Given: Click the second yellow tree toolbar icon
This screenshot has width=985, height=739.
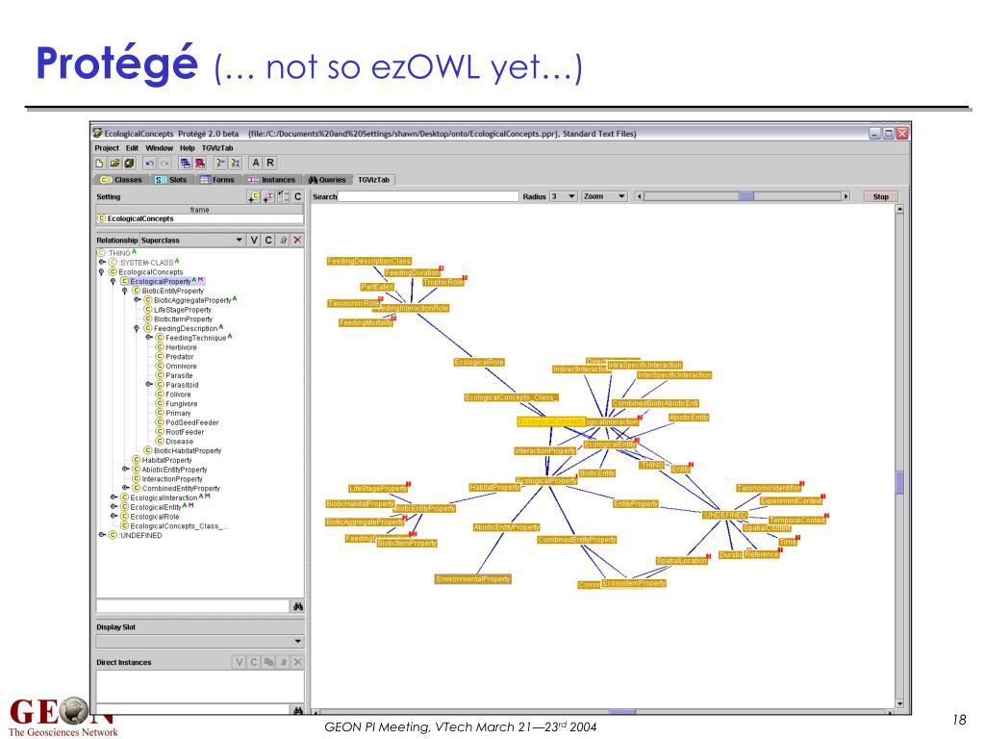Looking at the screenshot, I should [x=235, y=163].
